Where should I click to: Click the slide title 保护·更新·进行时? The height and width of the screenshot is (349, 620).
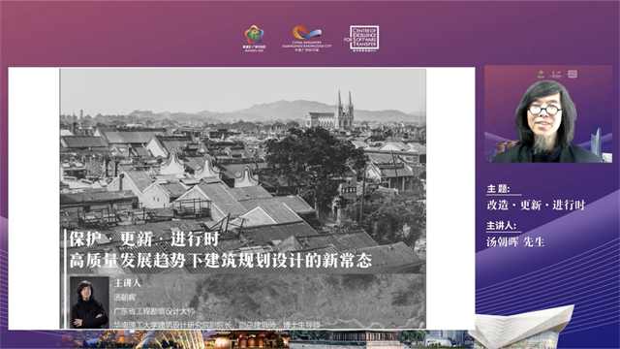[144, 238]
